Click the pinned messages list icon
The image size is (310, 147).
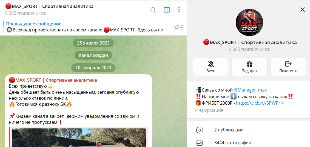coord(179,27)
